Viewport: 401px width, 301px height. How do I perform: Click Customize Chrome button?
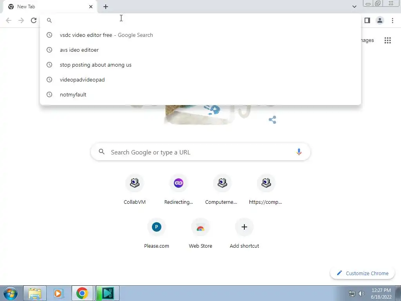tap(362, 273)
